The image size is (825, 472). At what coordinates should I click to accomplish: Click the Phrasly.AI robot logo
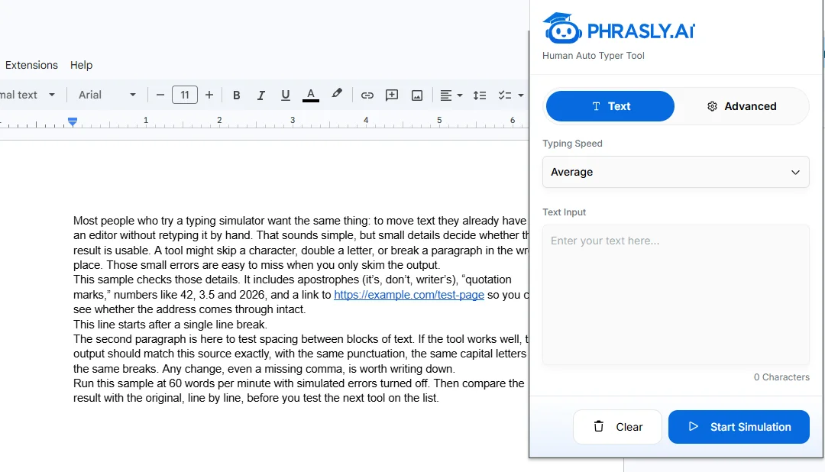click(x=562, y=29)
